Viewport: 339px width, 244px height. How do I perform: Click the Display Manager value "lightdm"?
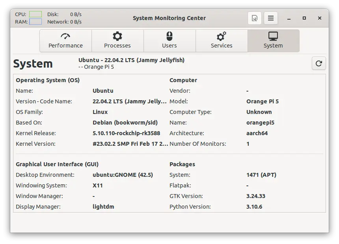[x=103, y=207]
